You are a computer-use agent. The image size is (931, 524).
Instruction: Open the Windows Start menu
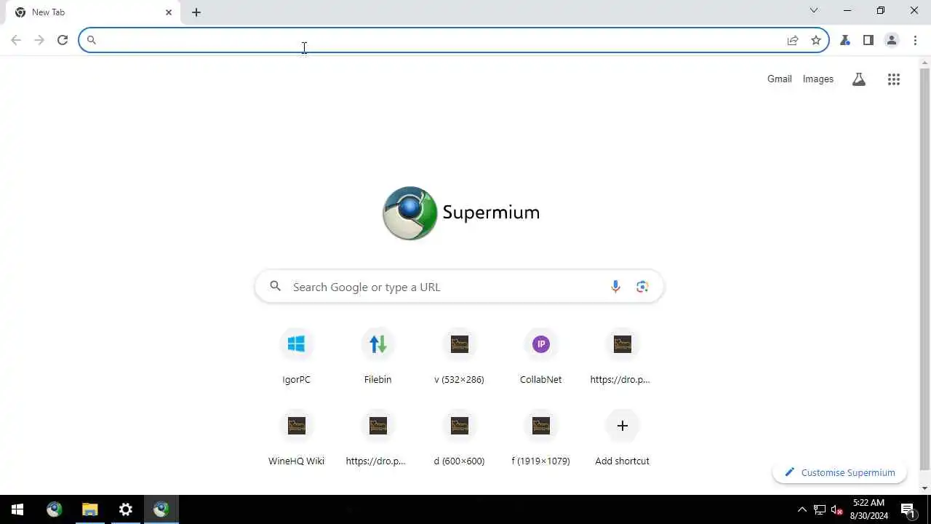click(x=17, y=509)
